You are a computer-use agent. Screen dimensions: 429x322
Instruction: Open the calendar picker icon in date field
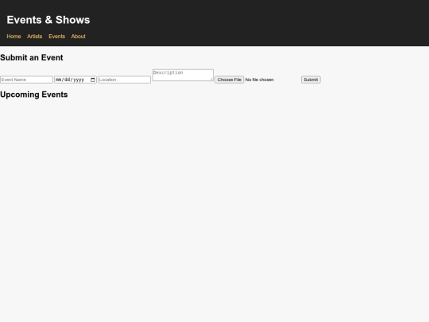click(93, 80)
